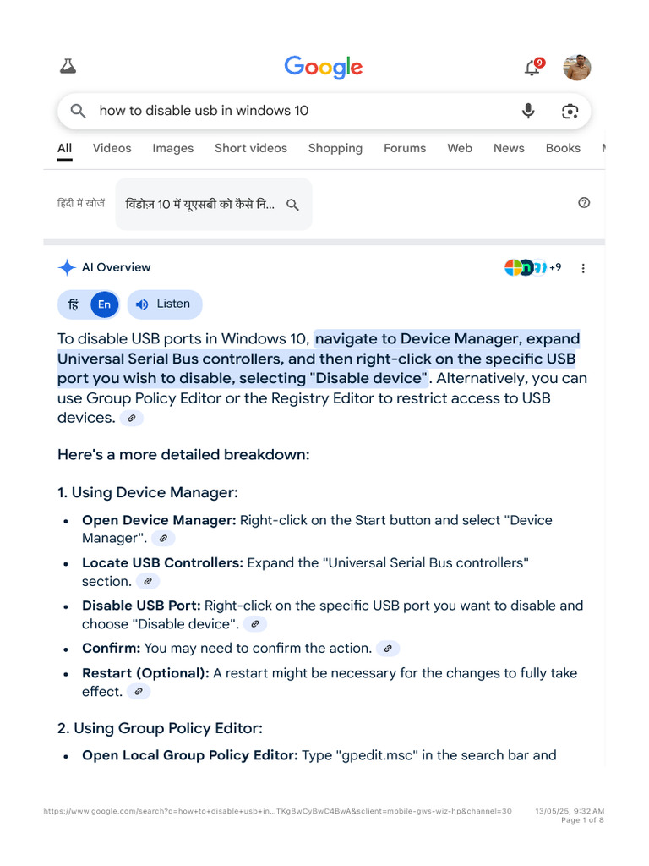This screenshot has width=649, height=866.
Task: Switch to the Books tab
Action: tap(563, 148)
